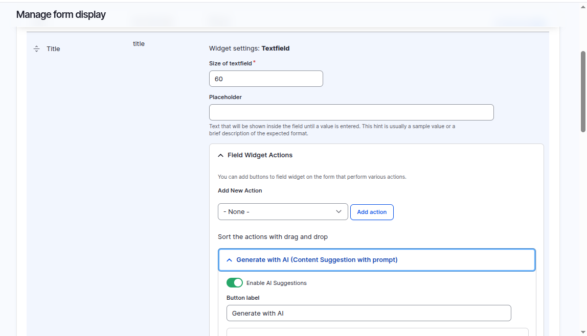Click the chevron icon on Field Widget Actions
Viewport: 587px width, 336px height.
coord(220,155)
